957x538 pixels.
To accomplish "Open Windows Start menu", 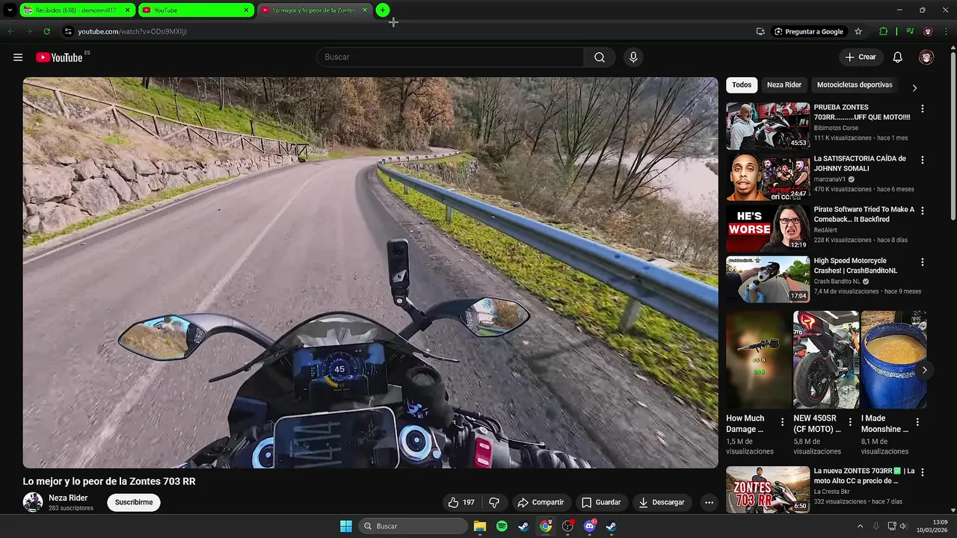I will tap(346, 526).
